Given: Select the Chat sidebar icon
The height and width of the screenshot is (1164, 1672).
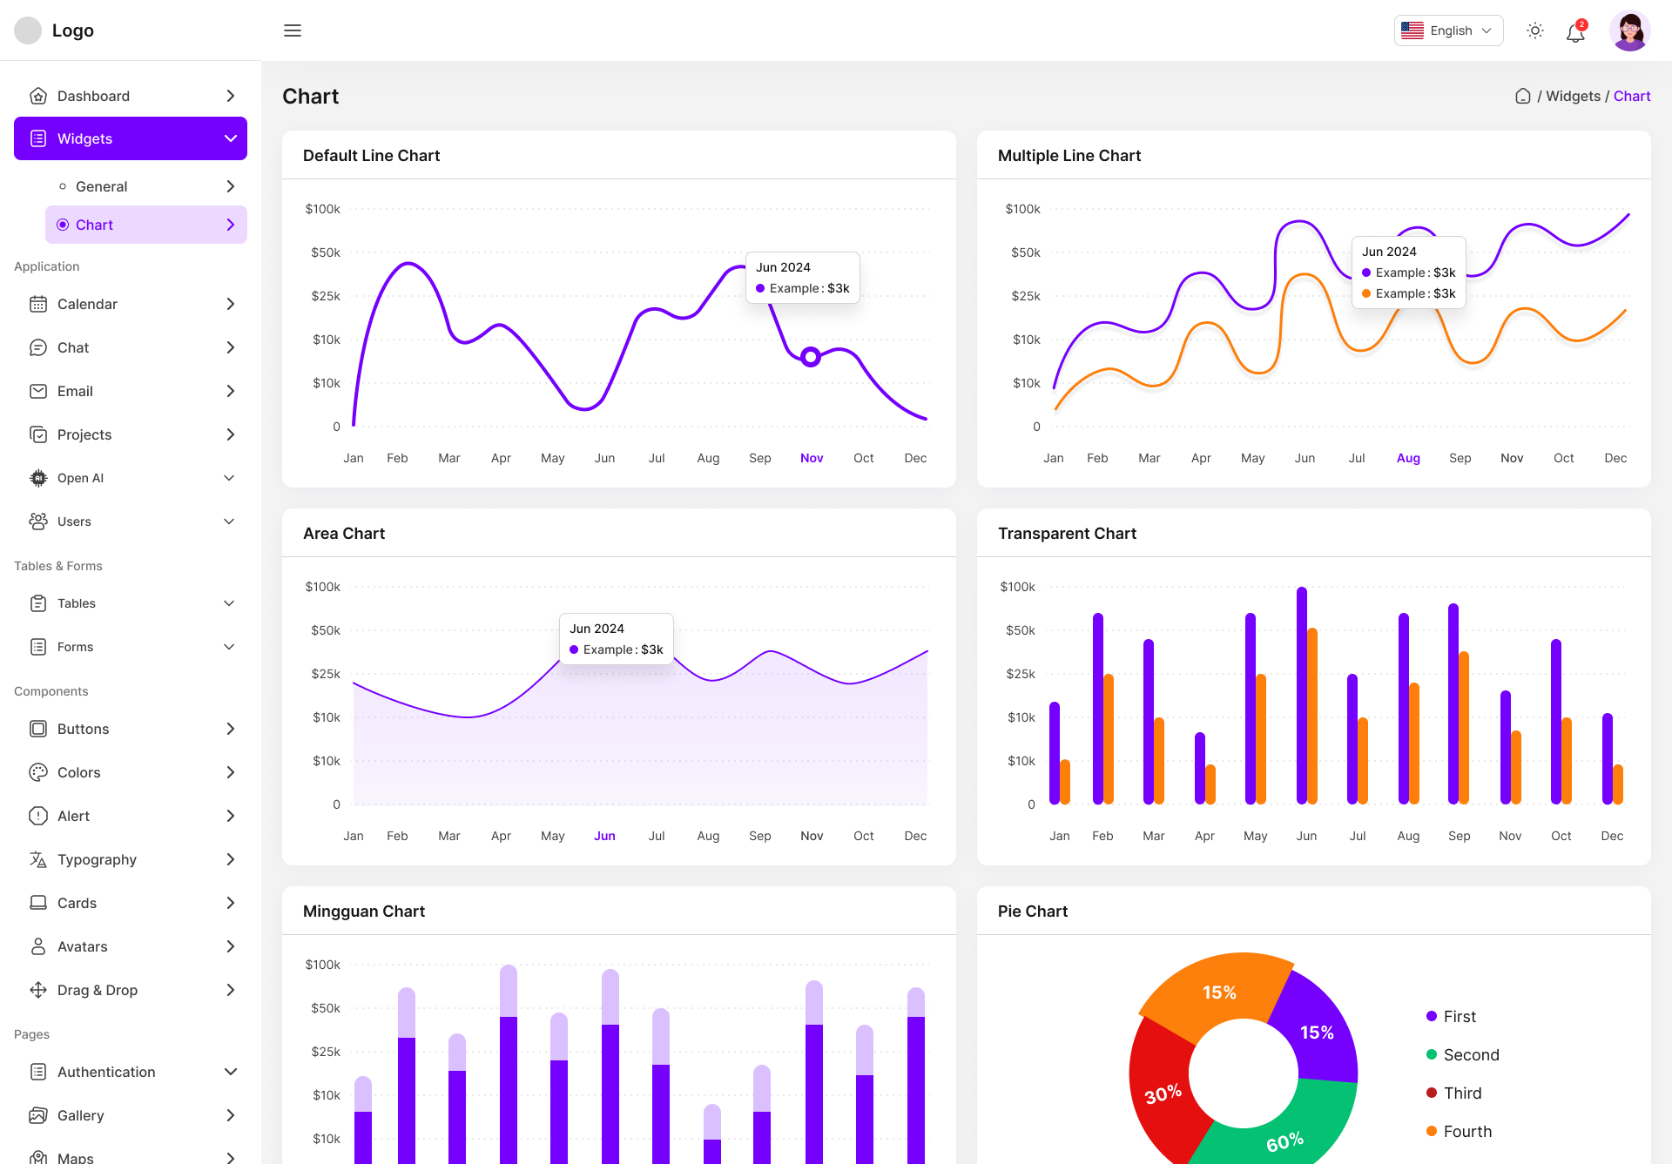Looking at the screenshot, I should pyautogui.click(x=38, y=347).
